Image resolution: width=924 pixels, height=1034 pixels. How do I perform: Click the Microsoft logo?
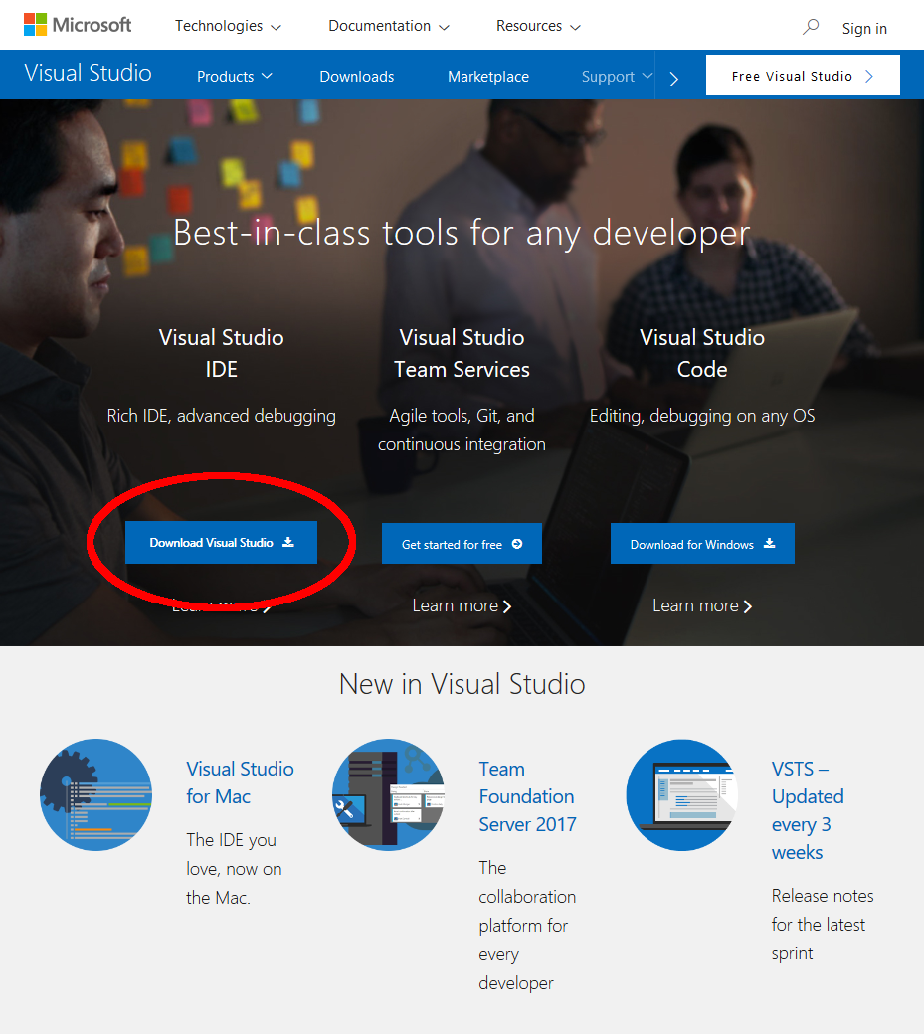(78, 25)
